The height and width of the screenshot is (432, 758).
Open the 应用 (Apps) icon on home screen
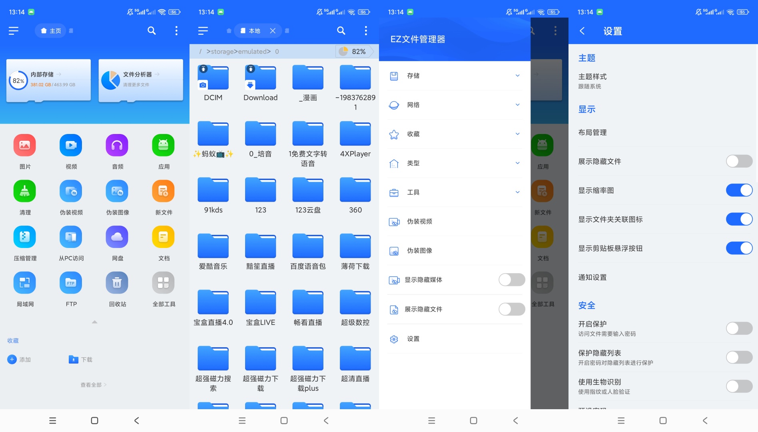tap(164, 145)
